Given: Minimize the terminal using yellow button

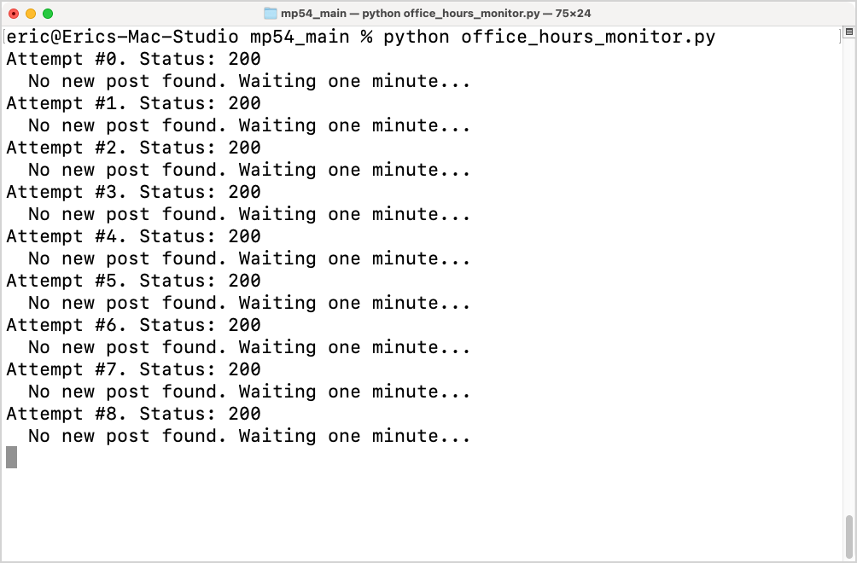Looking at the screenshot, I should [x=31, y=14].
